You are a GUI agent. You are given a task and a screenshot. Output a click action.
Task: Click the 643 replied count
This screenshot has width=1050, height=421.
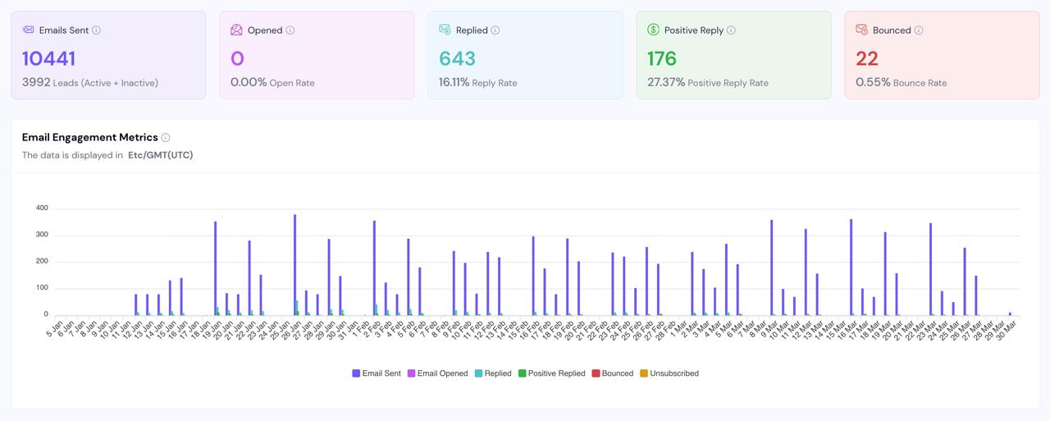coord(457,58)
